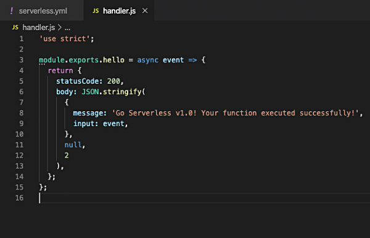Image resolution: width=370 pixels, height=238 pixels.
Task: Click the event parameter on line 3
Action: tap(173, 60)
